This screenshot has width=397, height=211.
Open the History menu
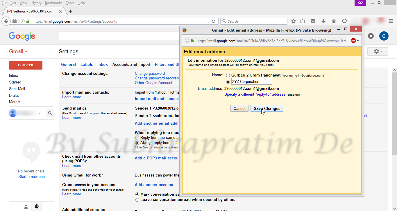tap(36, 3)
